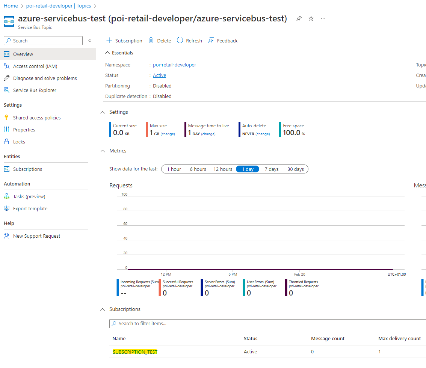This screenshot has width=426, height=368.
Task: Click the Tasks (preview) icon
Action: [x=7, y=196]
